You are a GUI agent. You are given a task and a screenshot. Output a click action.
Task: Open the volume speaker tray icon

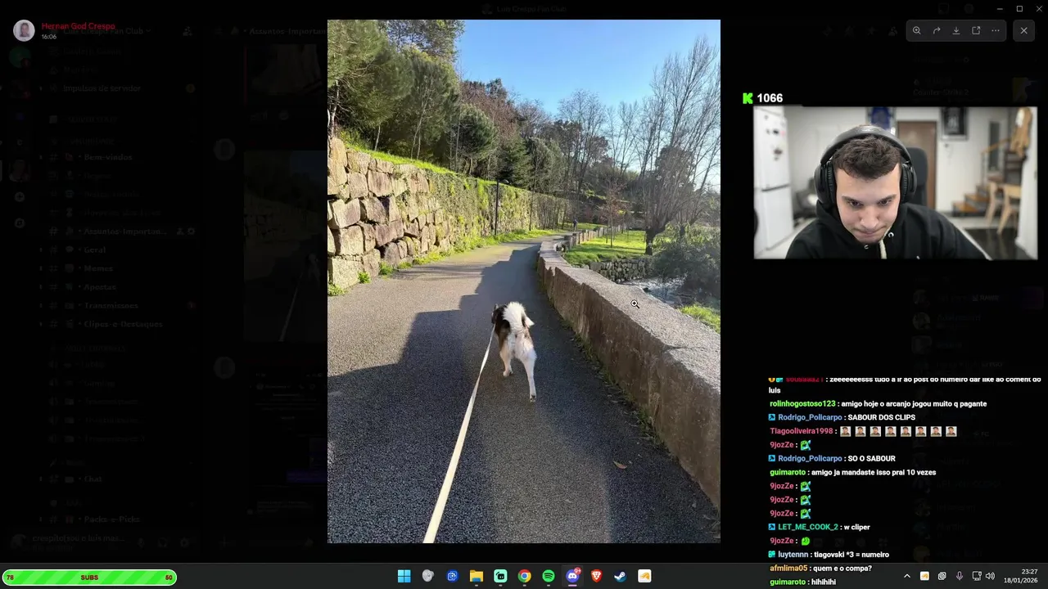point(990,577)
